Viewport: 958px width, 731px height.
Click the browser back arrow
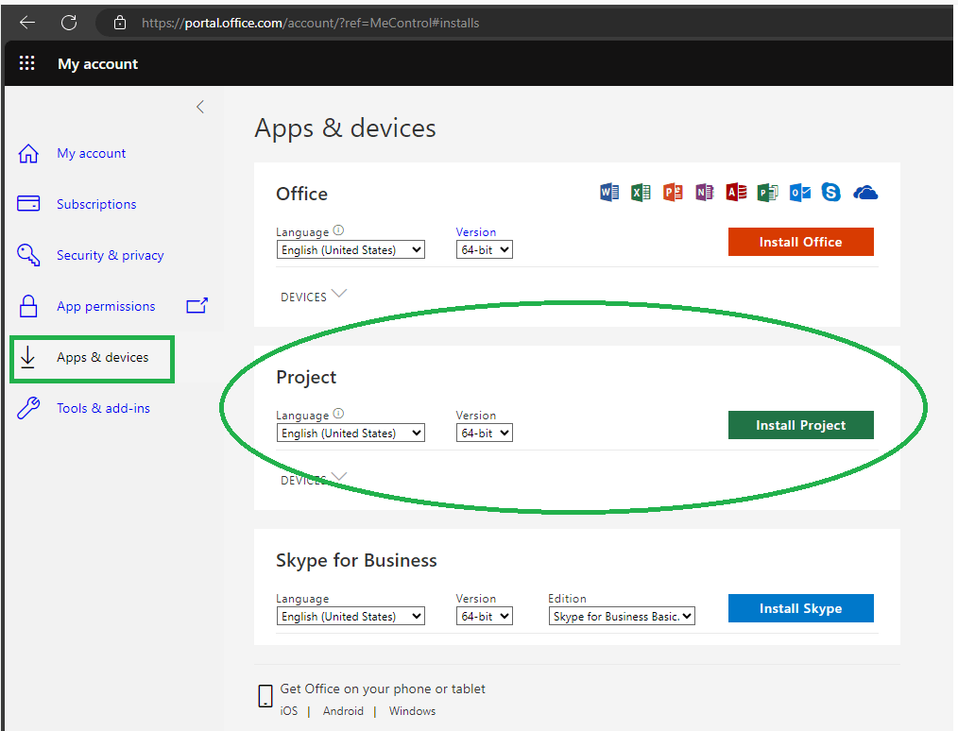pyautogui.click(x=27, y=23)
